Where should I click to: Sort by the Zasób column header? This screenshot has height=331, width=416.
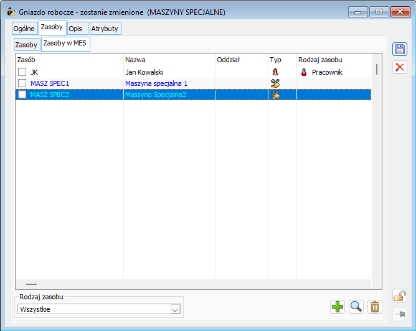[x=70, y=60]
